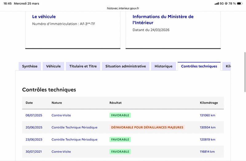
Task: Select the Contrôles techniques tab
Action: (x=199, y=66)
